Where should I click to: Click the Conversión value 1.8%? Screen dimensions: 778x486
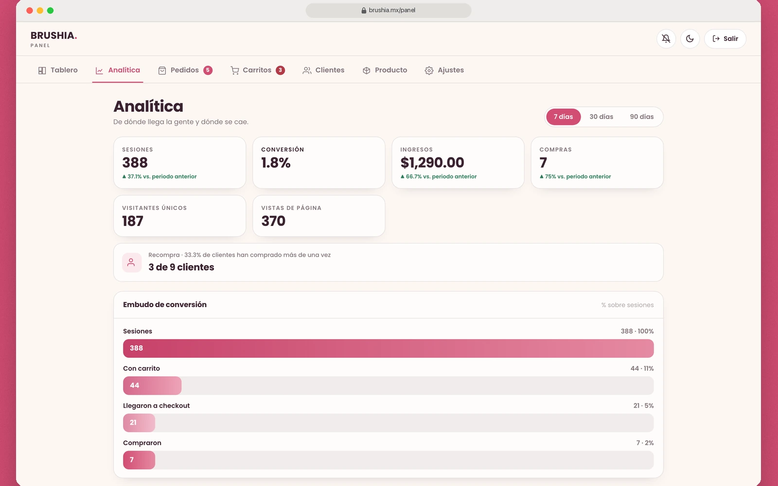[276, 162]
